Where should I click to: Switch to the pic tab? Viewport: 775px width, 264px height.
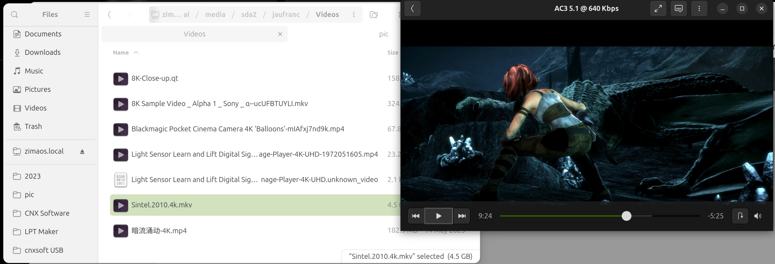pyautogui.click(x=383, y=34)
